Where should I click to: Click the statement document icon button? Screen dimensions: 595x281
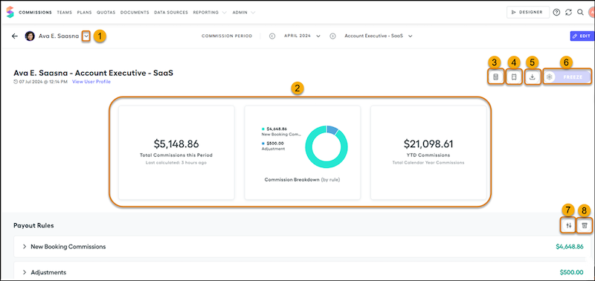pyautogui.click(x=514, y=77)
